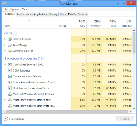Screen dimensions: 137x126
Task: Click the 6.3% CPU value
Action: coord(83,100)
